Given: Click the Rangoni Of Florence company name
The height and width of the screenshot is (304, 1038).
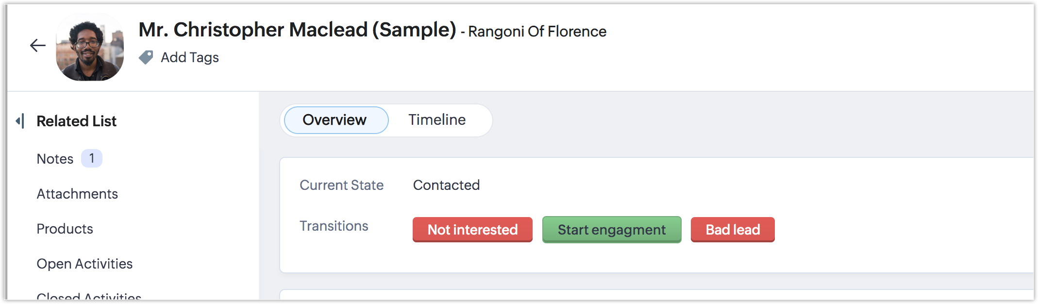Looking at the screenshot, I should (537, 32).
